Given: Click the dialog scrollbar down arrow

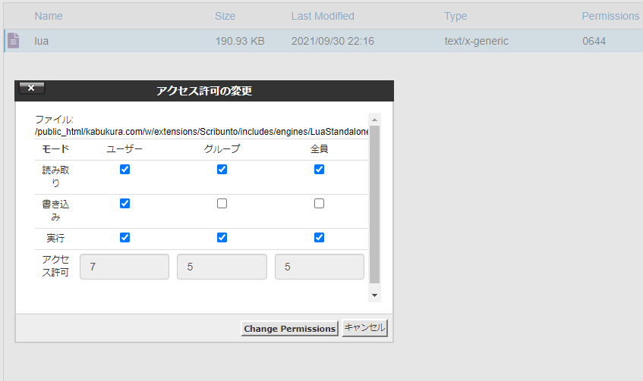Looking at the screenshot, I should (374, 294).
